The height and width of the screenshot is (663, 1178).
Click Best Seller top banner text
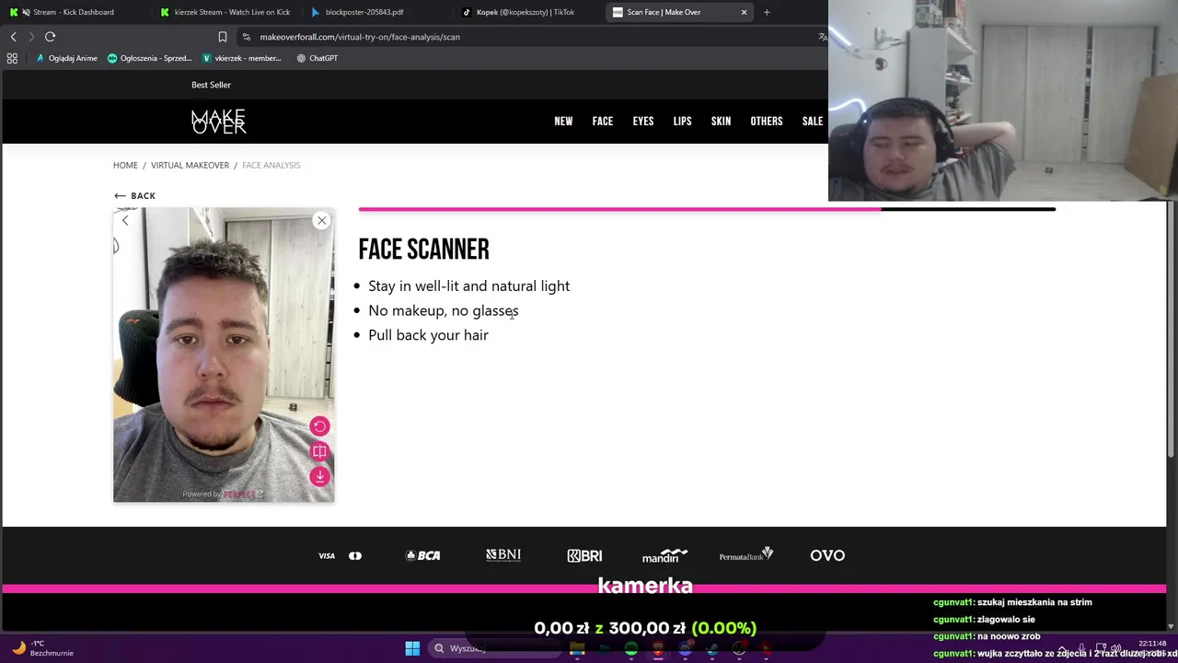pos(211,85)
